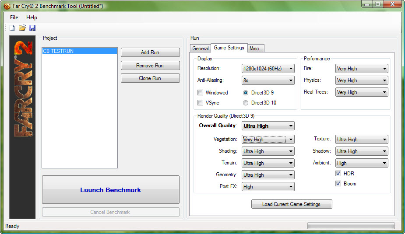Viewport: 405px width, 234px height.
Task: Open the Real Trees dropdown
Action: [x=362, y=92]
